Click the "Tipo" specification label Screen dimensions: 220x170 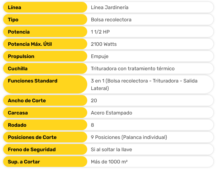pyautogui.click(x=13, y=19)
